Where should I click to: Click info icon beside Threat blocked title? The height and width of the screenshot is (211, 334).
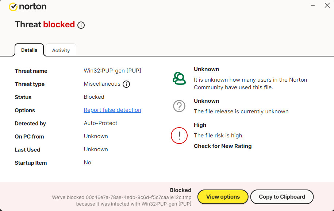[x=81, y=25]
